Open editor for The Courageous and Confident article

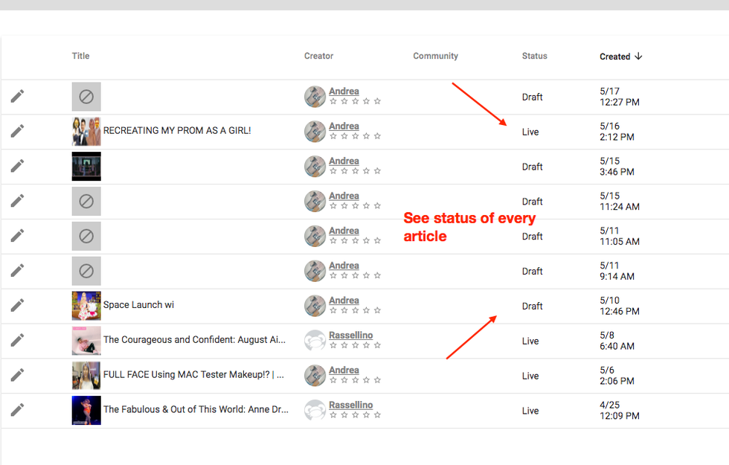tap(17, 340)
